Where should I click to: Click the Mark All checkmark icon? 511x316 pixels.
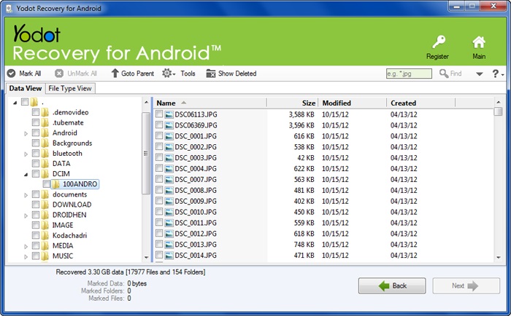pos(12,74)
